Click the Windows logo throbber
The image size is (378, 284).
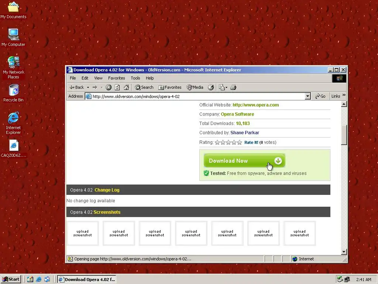(339, 78)
